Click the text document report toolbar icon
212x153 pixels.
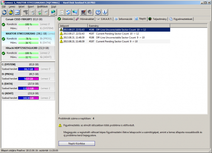[x=61, y=12]
